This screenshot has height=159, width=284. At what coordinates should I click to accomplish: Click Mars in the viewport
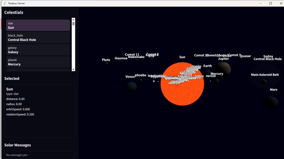click(273, 89)
